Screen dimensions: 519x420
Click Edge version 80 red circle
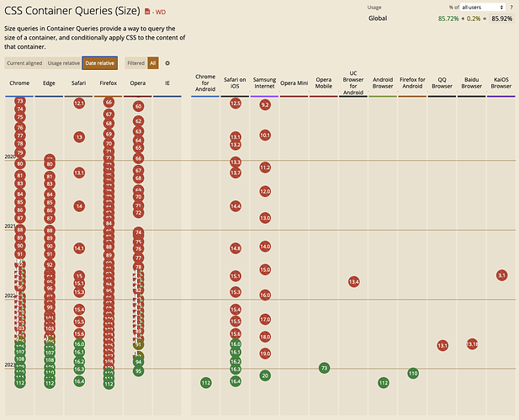coord(50,164)
